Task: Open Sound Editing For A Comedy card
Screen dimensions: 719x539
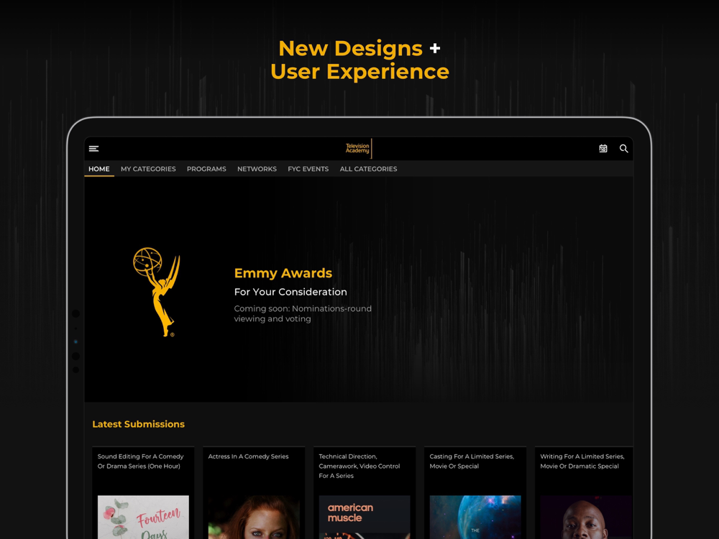Action: [x=143, y=493]
